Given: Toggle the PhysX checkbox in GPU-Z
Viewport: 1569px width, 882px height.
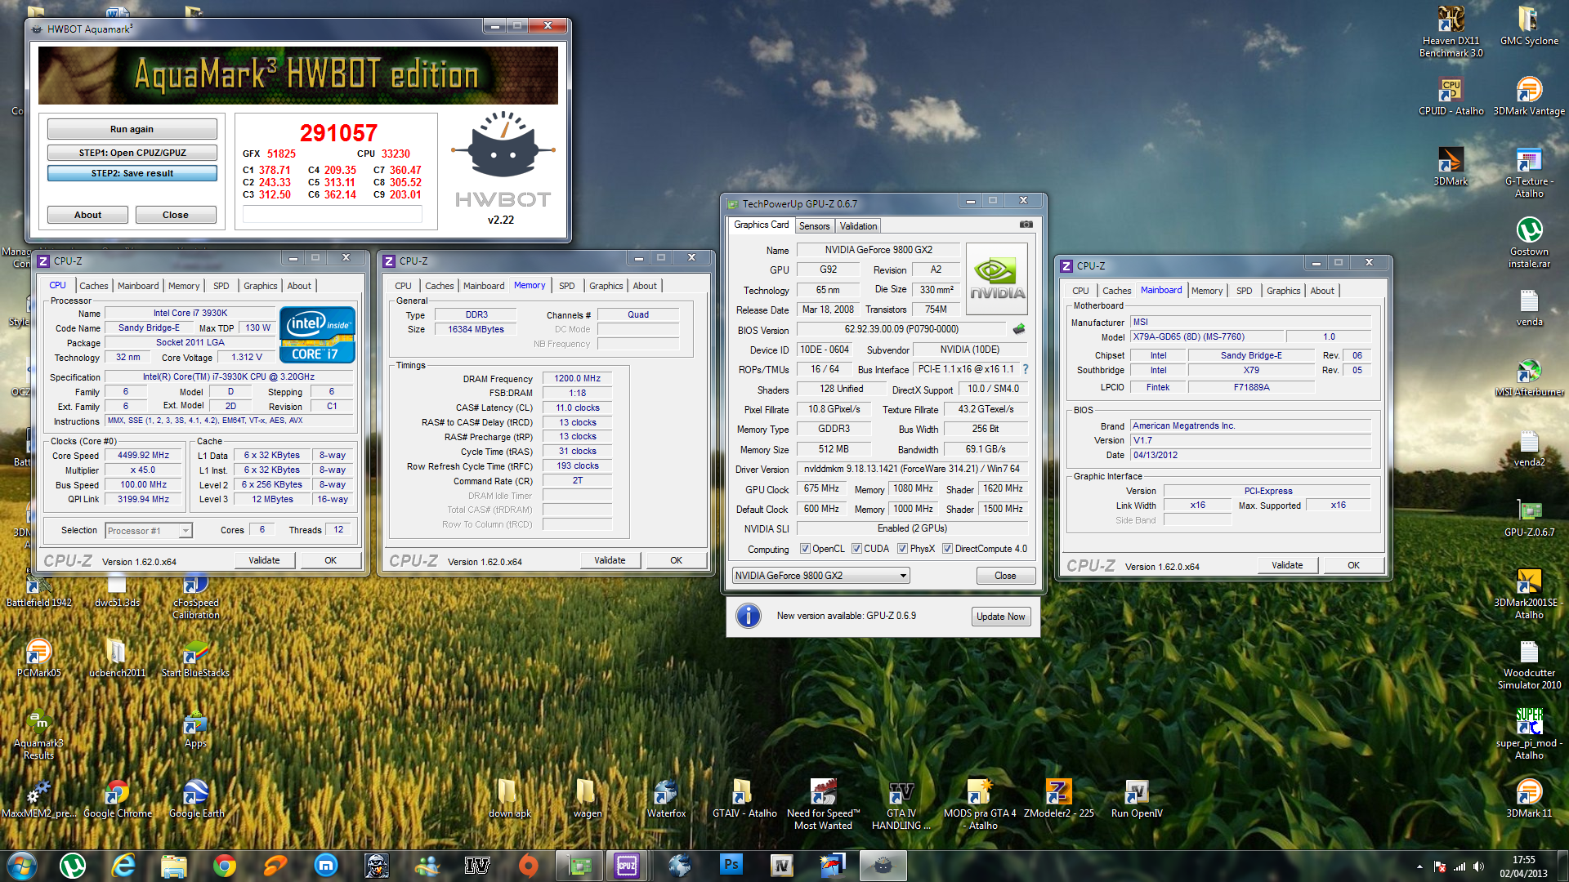Looking at the screenshot, I should 902,549.
